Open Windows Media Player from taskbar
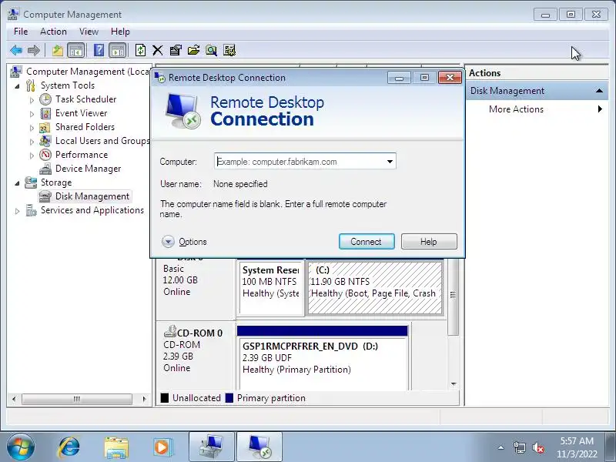This screenshot has width=616, height=462. click(162, 447)
